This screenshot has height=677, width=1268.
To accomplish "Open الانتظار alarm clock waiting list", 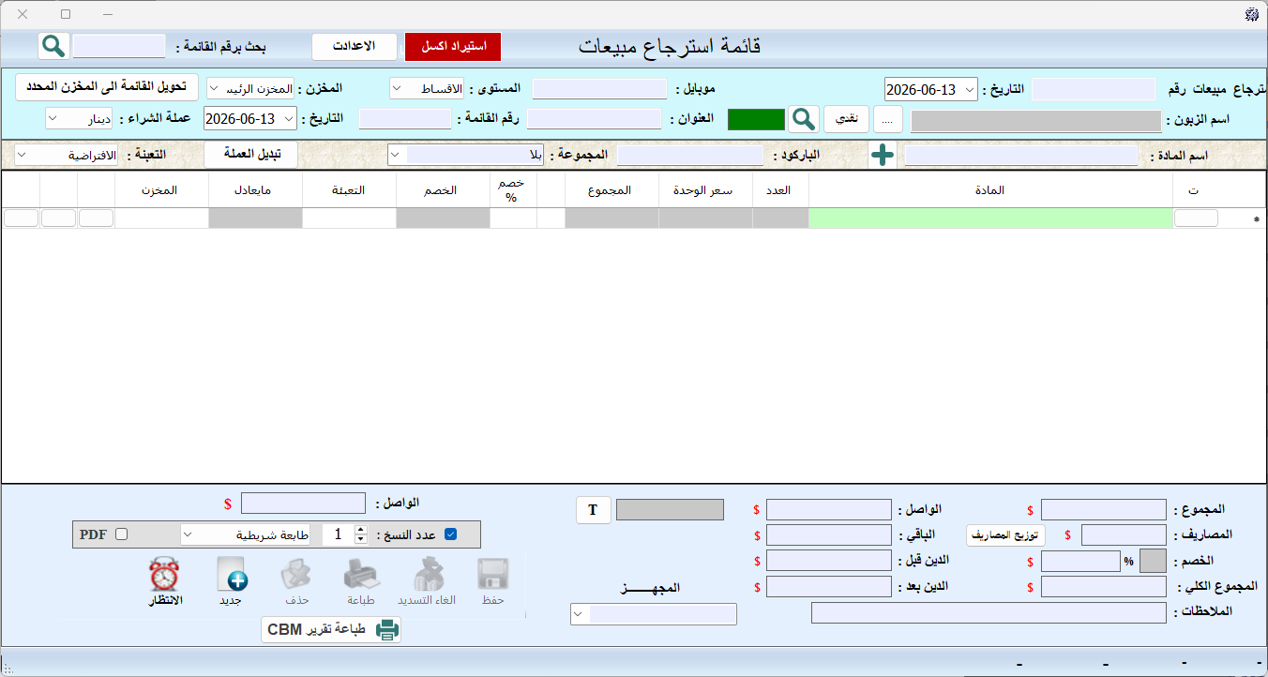I will 165,581.
